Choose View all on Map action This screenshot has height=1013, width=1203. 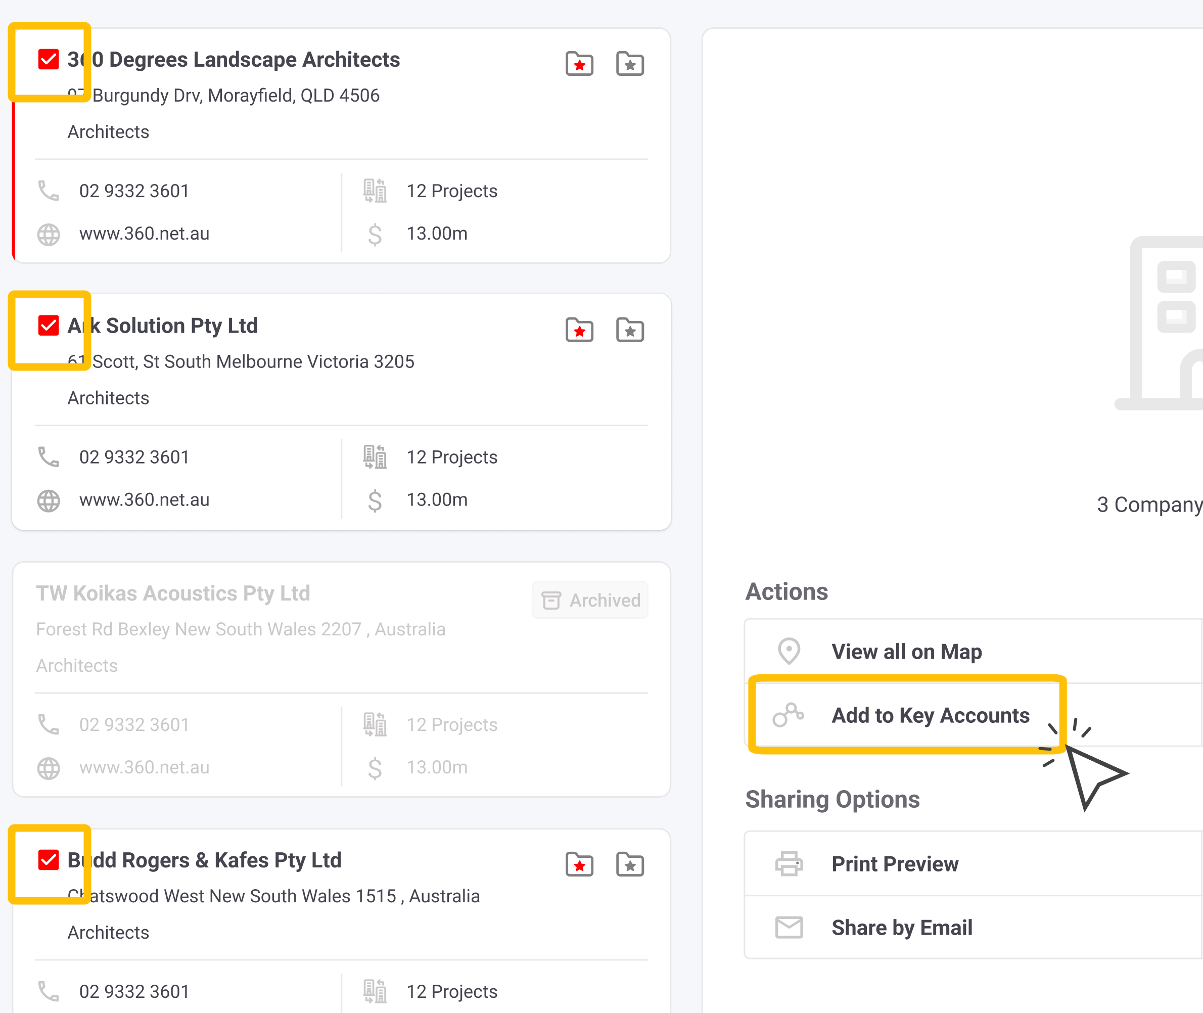pyautogui.click(x=906, y=652)
